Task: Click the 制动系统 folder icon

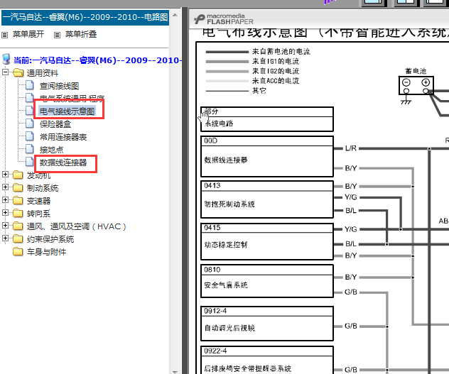Action: tap(18, 188)
